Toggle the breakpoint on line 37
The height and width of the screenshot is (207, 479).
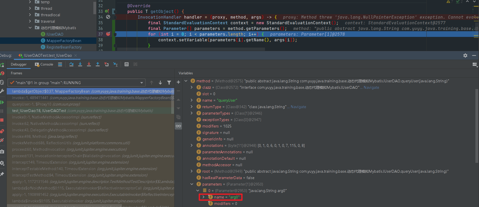click(108, 34)
